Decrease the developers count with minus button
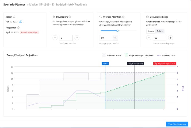The height and width of the screenshot is (128, 191). (x=55, y=38)
